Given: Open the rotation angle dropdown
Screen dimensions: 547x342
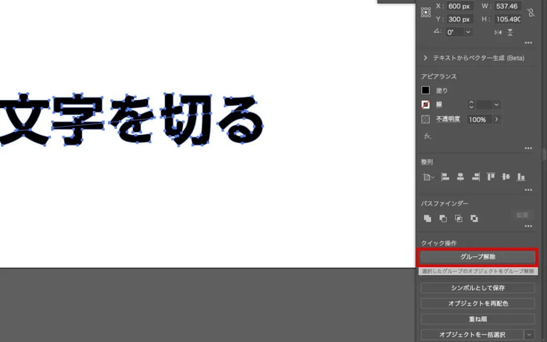Looking at the screenshot, I should pyautogui.click(x=468, y=32).
